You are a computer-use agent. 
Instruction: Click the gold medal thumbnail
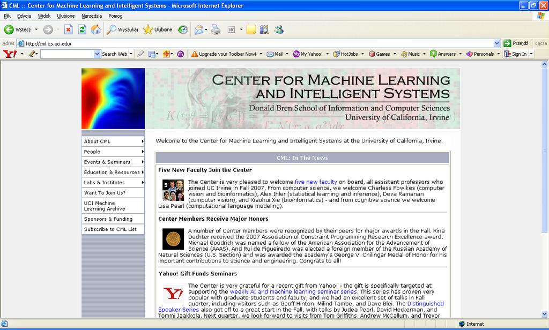[173, 239]
